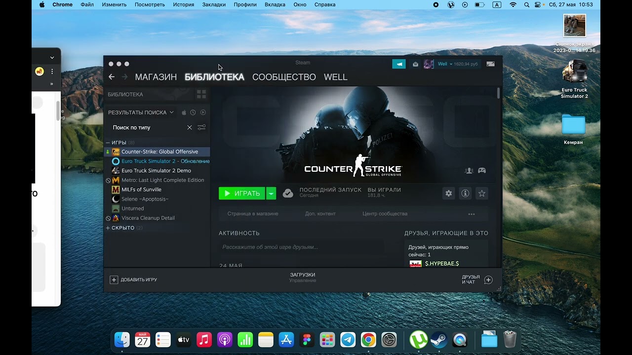Click the Steam window vertical scrollbar
This screenshot has height=355, width=632.
coord(499,93)
